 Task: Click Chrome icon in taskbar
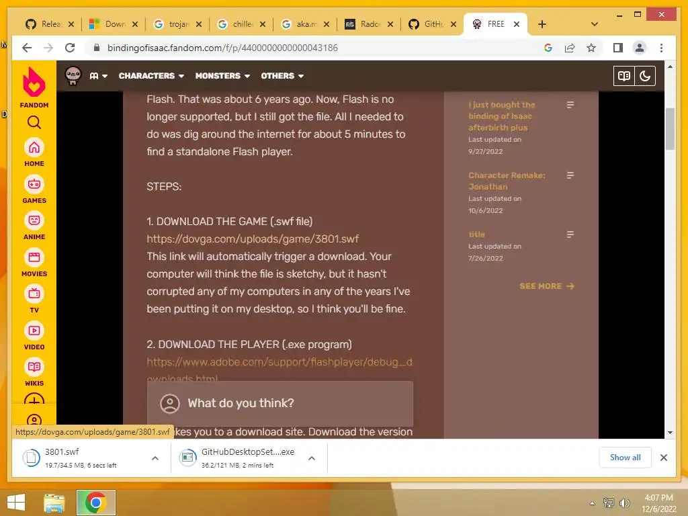coord(95,503)
